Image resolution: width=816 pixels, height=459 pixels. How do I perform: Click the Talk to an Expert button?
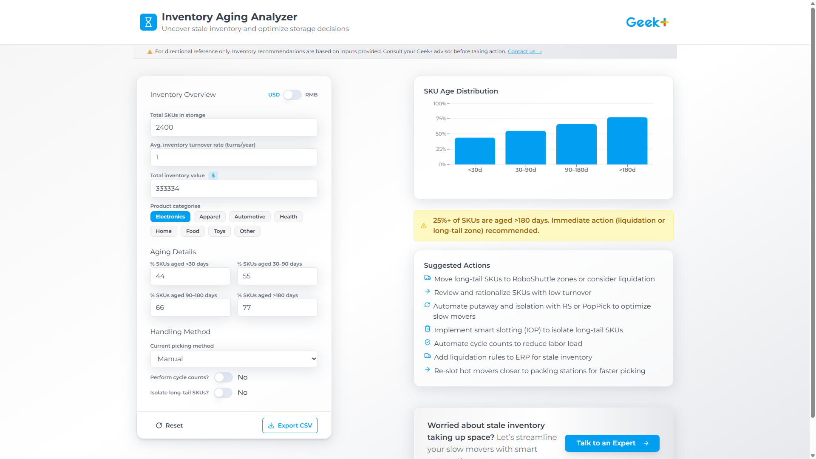click(612, 443)
